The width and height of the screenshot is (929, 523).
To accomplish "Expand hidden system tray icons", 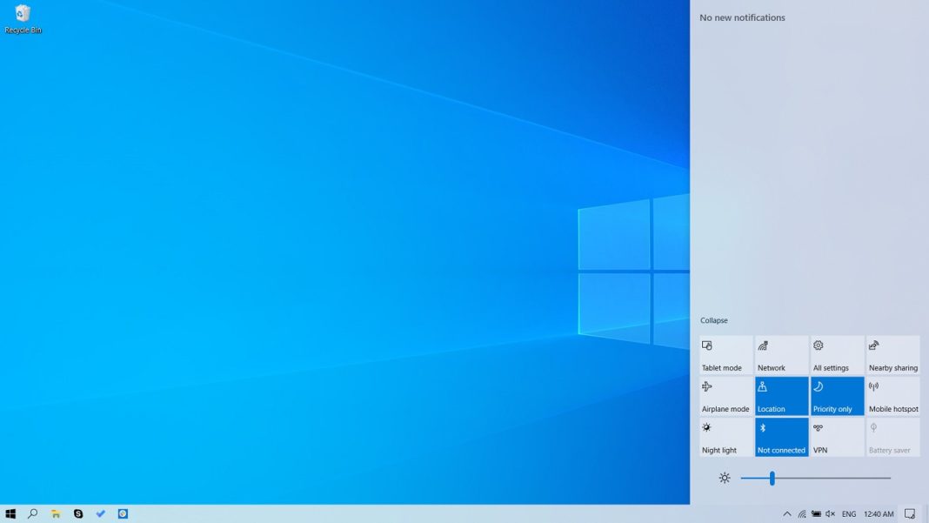I will point(786,513).
